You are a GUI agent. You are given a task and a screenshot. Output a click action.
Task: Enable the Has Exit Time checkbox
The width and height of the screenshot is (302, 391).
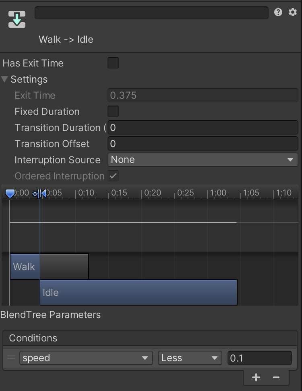[113, 63]
